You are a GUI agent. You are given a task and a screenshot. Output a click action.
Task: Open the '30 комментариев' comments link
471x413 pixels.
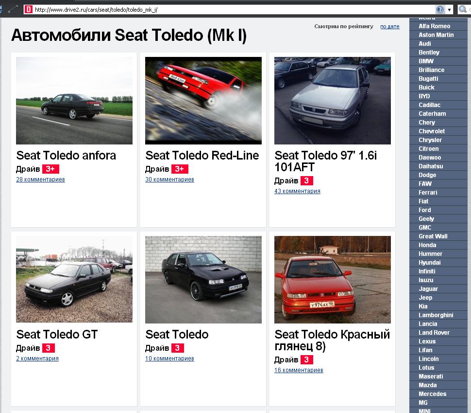[170, 180]
